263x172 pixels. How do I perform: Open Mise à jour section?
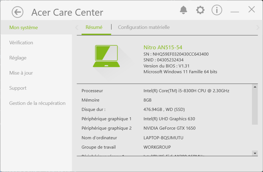tap(21, 73)
